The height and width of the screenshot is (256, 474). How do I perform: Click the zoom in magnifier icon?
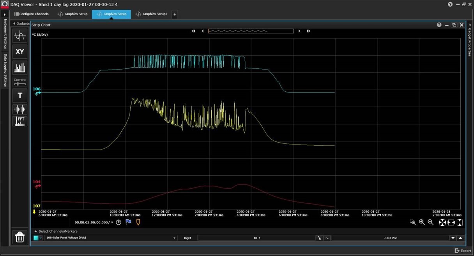(422, 222)
